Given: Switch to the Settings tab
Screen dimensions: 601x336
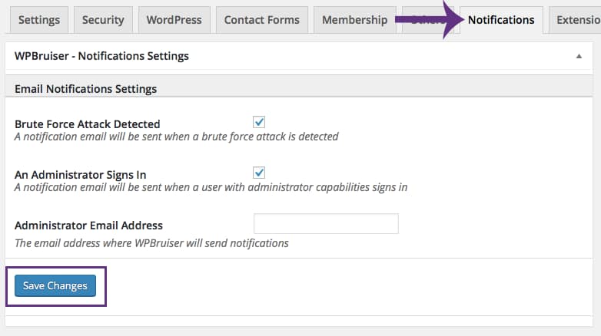Looking at the screenshot, I should [38, 20].
